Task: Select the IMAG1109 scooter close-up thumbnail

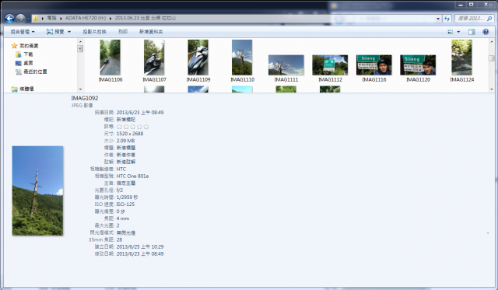Action: click(198, 58)
